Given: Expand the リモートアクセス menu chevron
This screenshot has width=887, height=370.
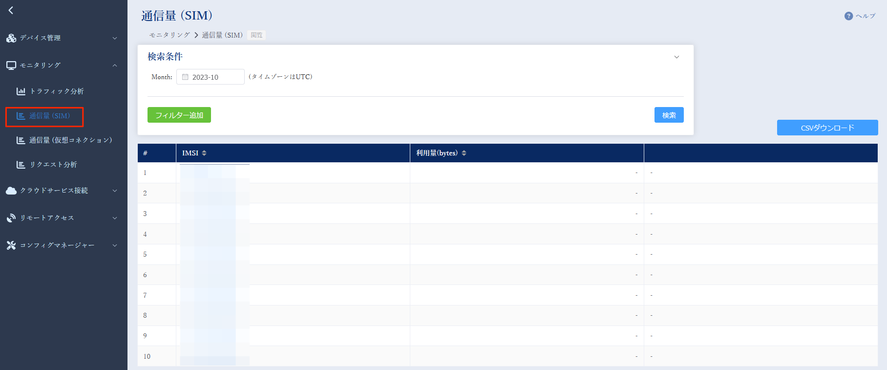Looking at the screenshot, I should pyautogui.click(x=115, y=218).
